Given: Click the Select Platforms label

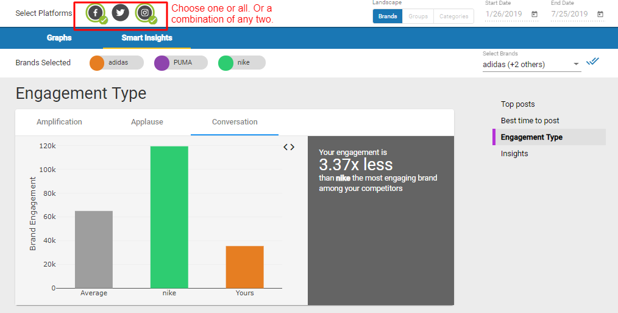Looking at the screenshot, I should click(x=44, y=13).
